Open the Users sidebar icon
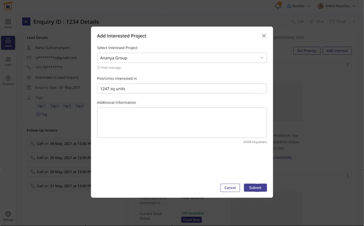This screenshot has height=226, width=364. point(8,61)
